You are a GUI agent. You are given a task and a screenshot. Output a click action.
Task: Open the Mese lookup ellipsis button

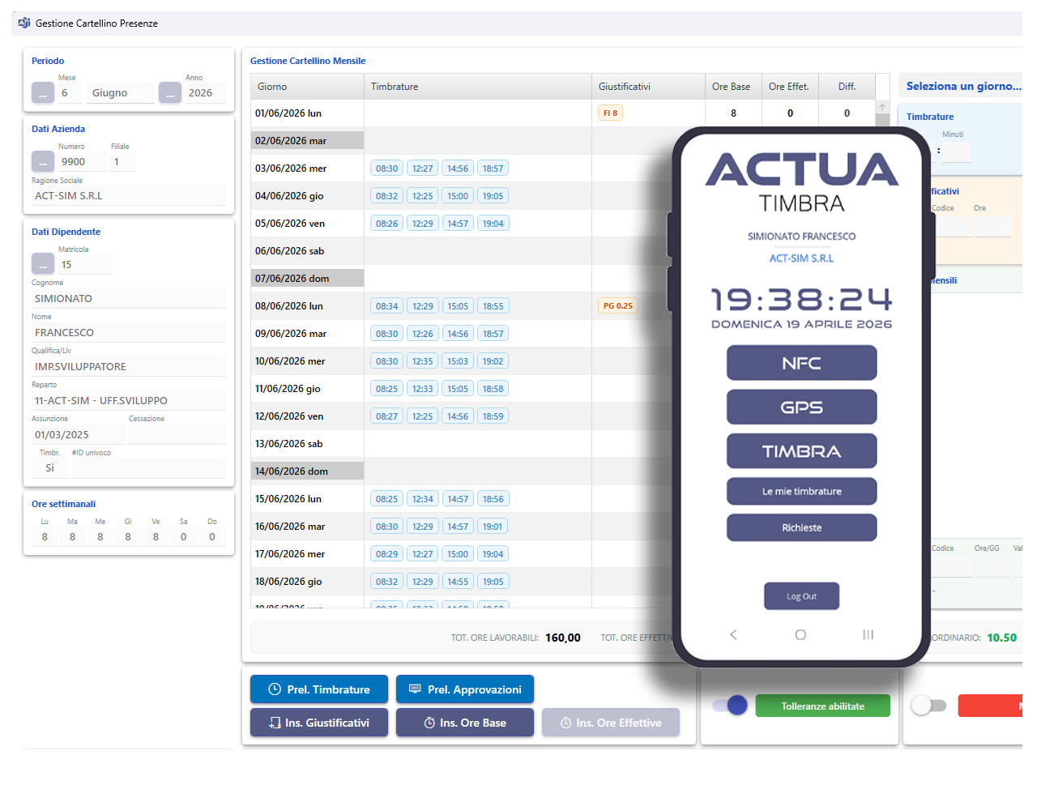pyautogui.click(x=43, y=93)
